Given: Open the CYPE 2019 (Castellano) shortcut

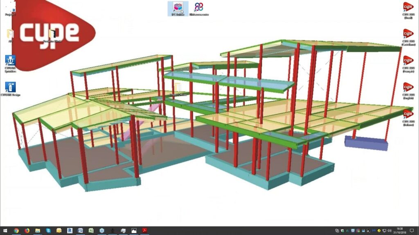Looking at the screenshot, I should pyautogui.click(x=408, y=35).
